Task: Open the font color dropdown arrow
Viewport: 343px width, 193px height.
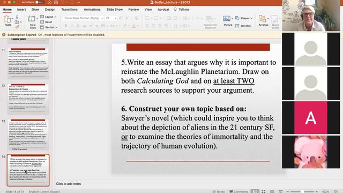Action: (x=138, y=26)
